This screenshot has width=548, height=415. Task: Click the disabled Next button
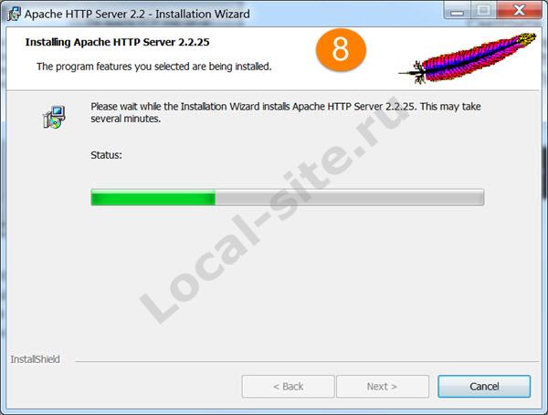[x=383, y=387]
